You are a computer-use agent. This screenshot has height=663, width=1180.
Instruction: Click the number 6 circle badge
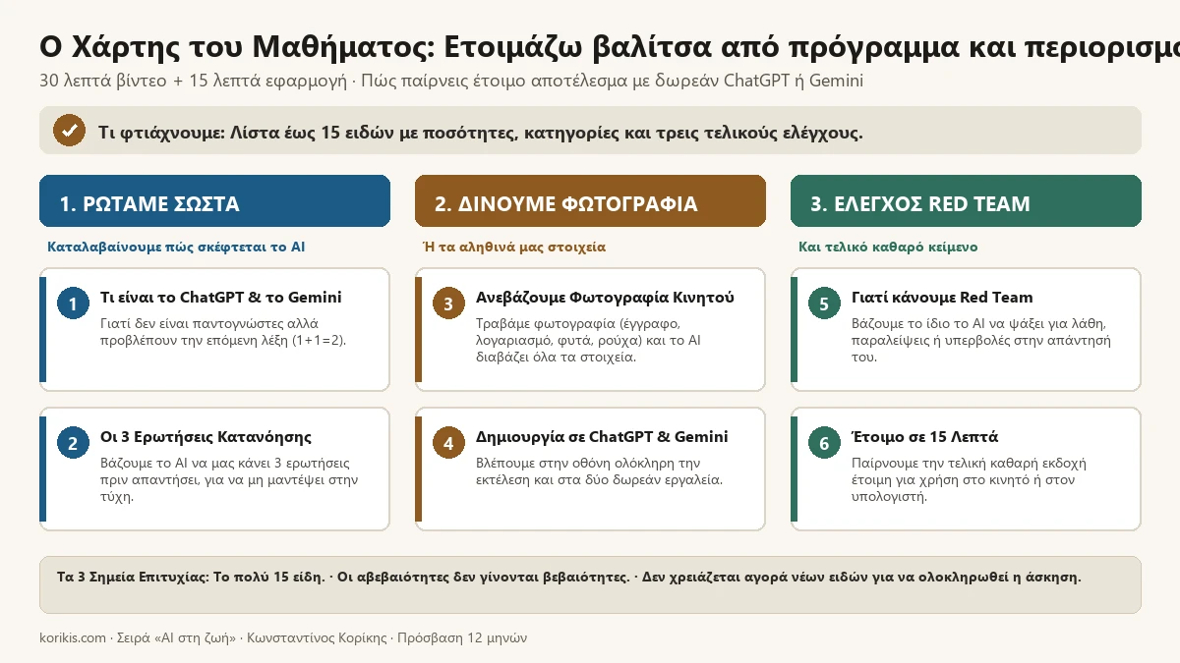click(824, 444)
